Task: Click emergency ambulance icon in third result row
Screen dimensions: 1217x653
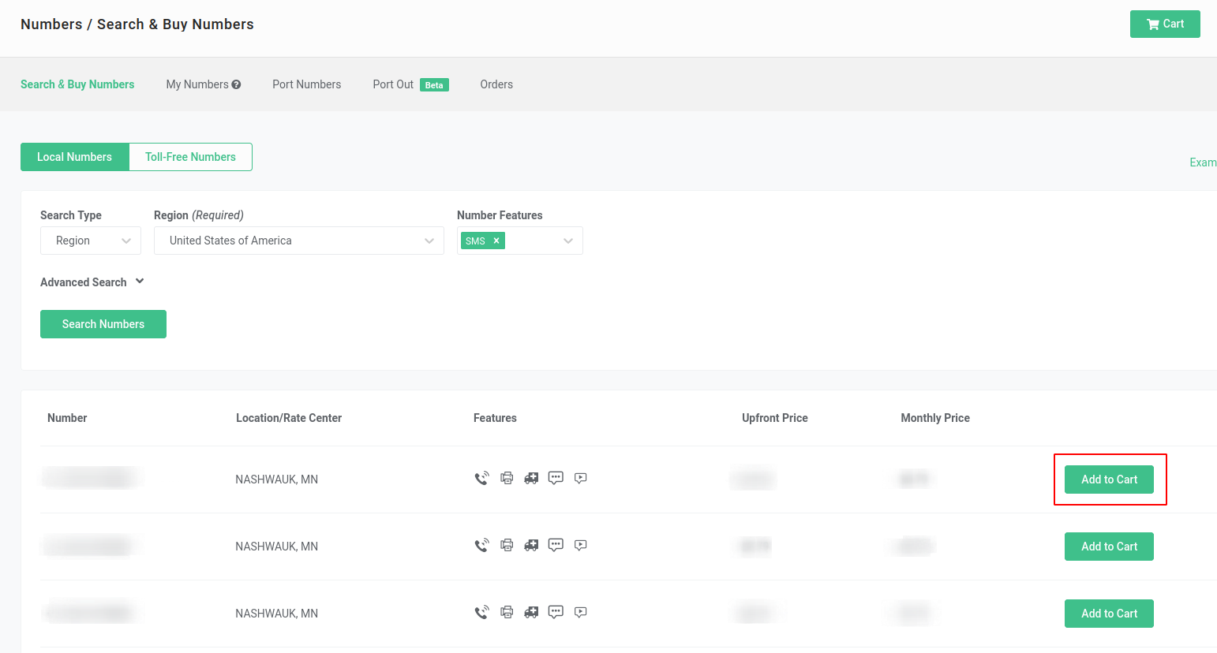Action: [531, 612]
